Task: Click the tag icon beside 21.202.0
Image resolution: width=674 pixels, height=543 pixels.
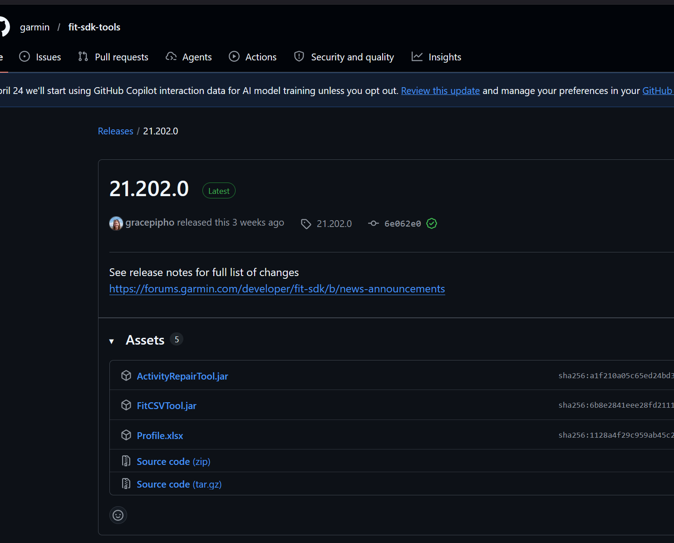Action: 306,224
